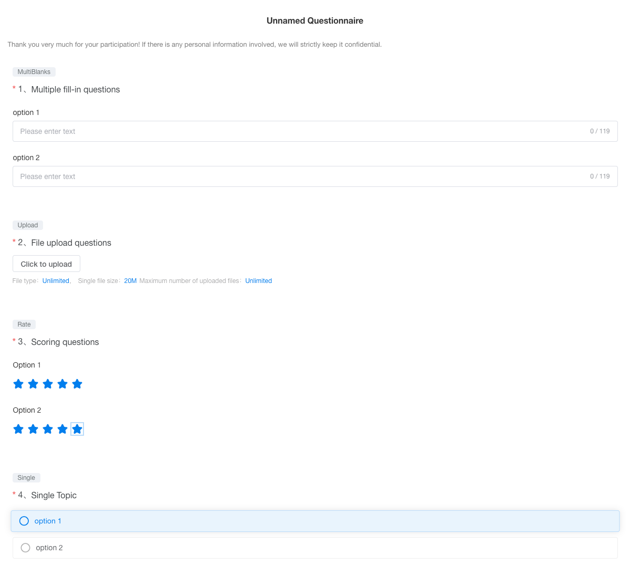Click the Unlimited maximum files link
Screen dimensions: 630x577
[x=258, y=281]
